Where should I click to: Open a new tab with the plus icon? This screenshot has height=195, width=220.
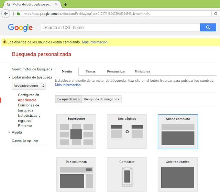point(65,4)
